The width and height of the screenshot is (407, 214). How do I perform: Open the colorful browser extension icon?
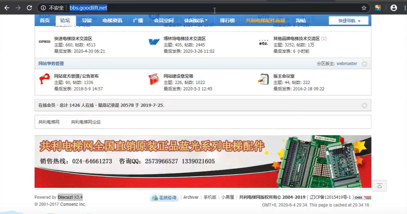click(x=378, y=8)
